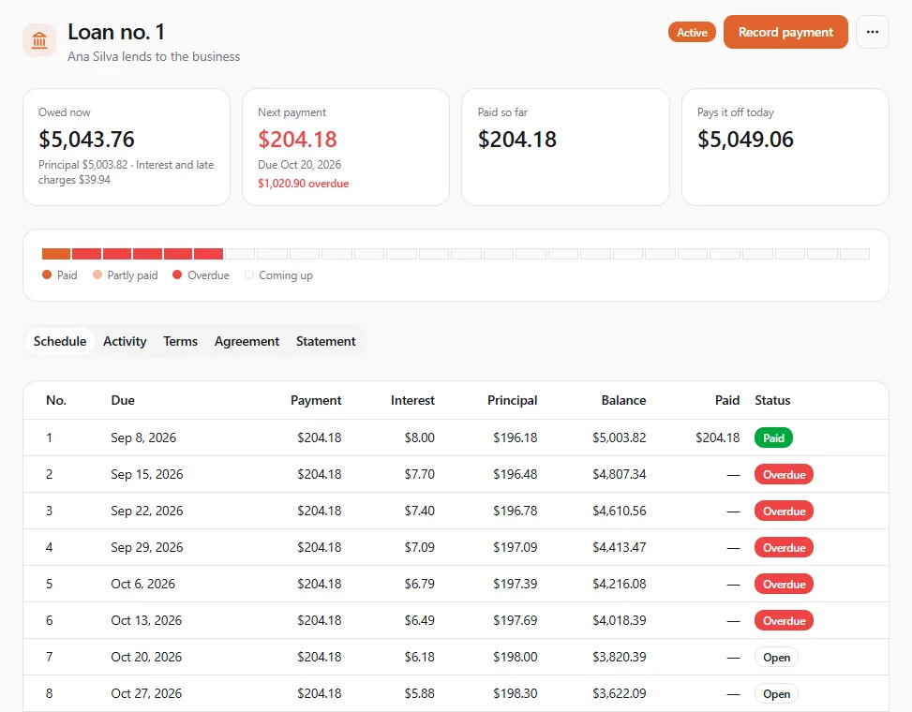Click the $1,020.90 overdue text
The height and width of the screenshot is (712, 912).
click(x=303, y=184)
